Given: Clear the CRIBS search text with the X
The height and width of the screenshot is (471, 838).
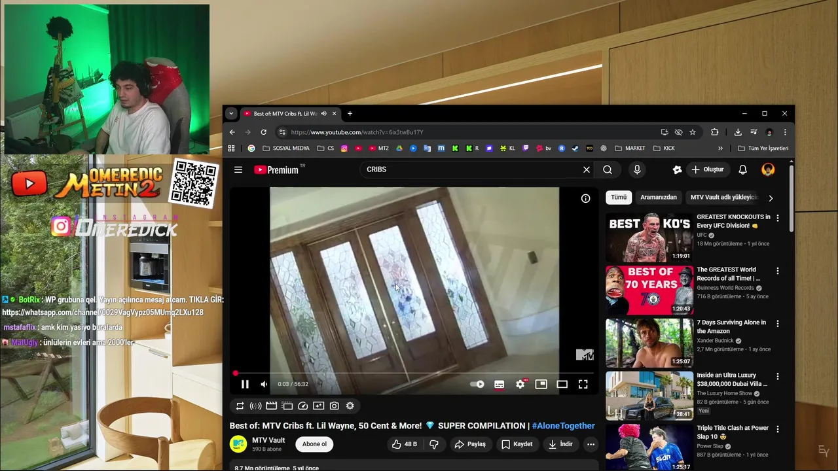Looking at the screenshot, I should (587, 169).
